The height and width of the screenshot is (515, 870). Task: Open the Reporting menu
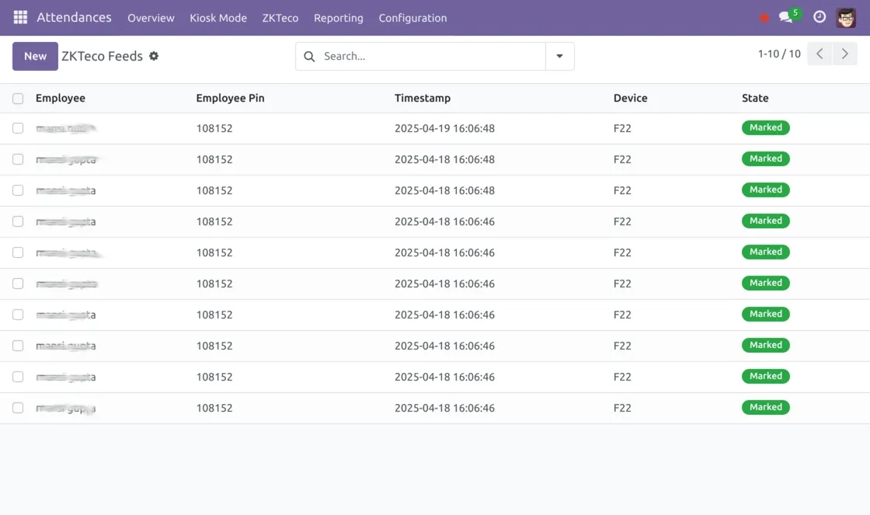pyautogui.click(x=338, y=18)
